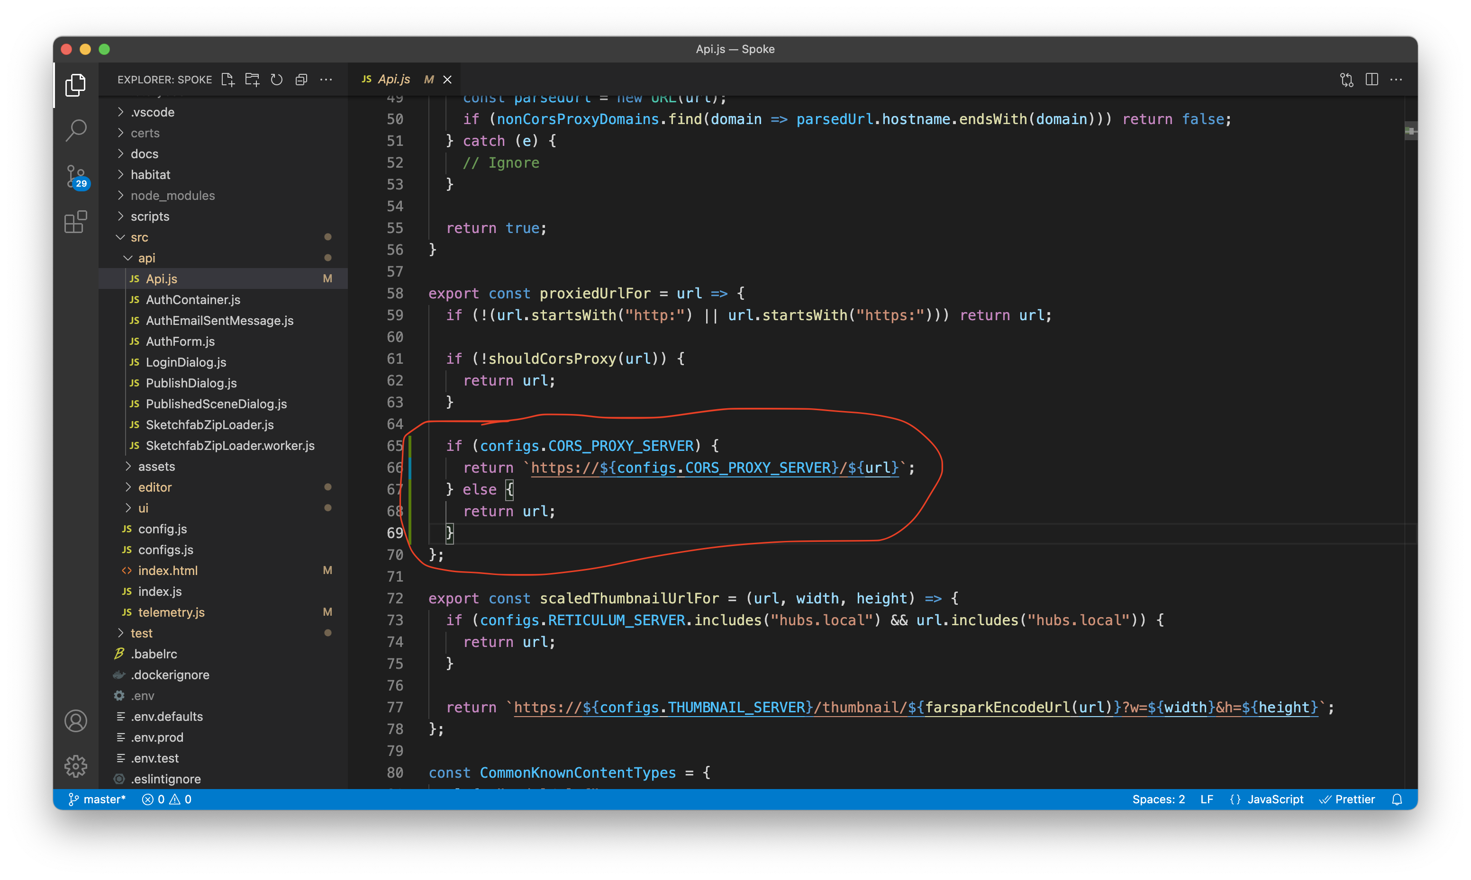This screenshot has width=1471, height=880.
Task: Collapse the src folder
Action: [223, 237]
